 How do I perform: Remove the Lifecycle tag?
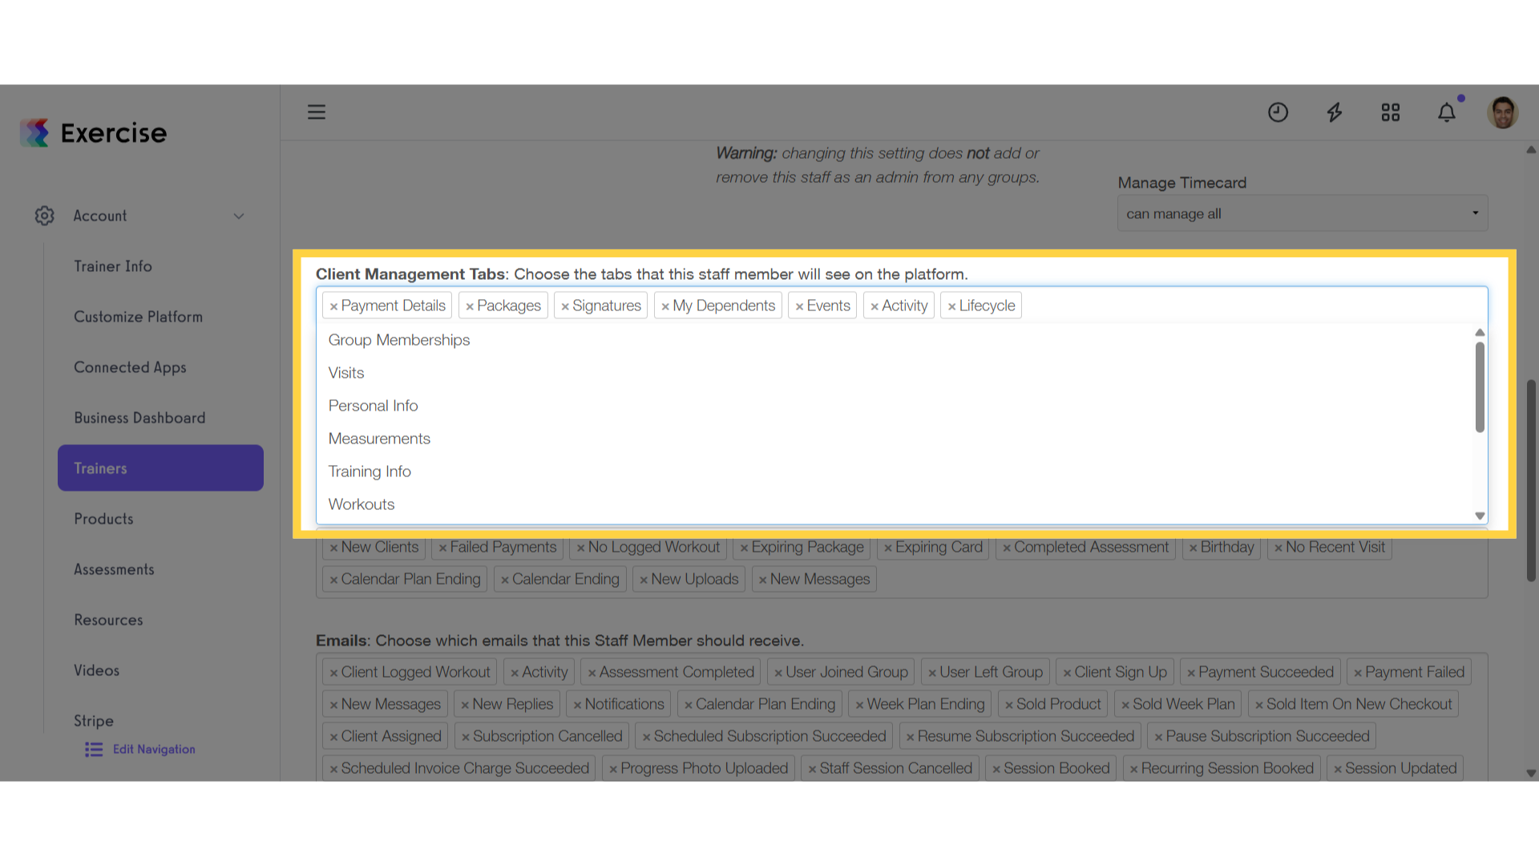coord(951,306)
